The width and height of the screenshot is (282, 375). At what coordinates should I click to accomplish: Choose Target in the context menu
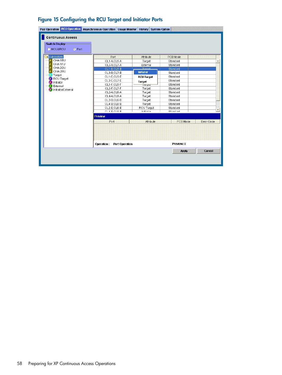[x=145, y=82]
